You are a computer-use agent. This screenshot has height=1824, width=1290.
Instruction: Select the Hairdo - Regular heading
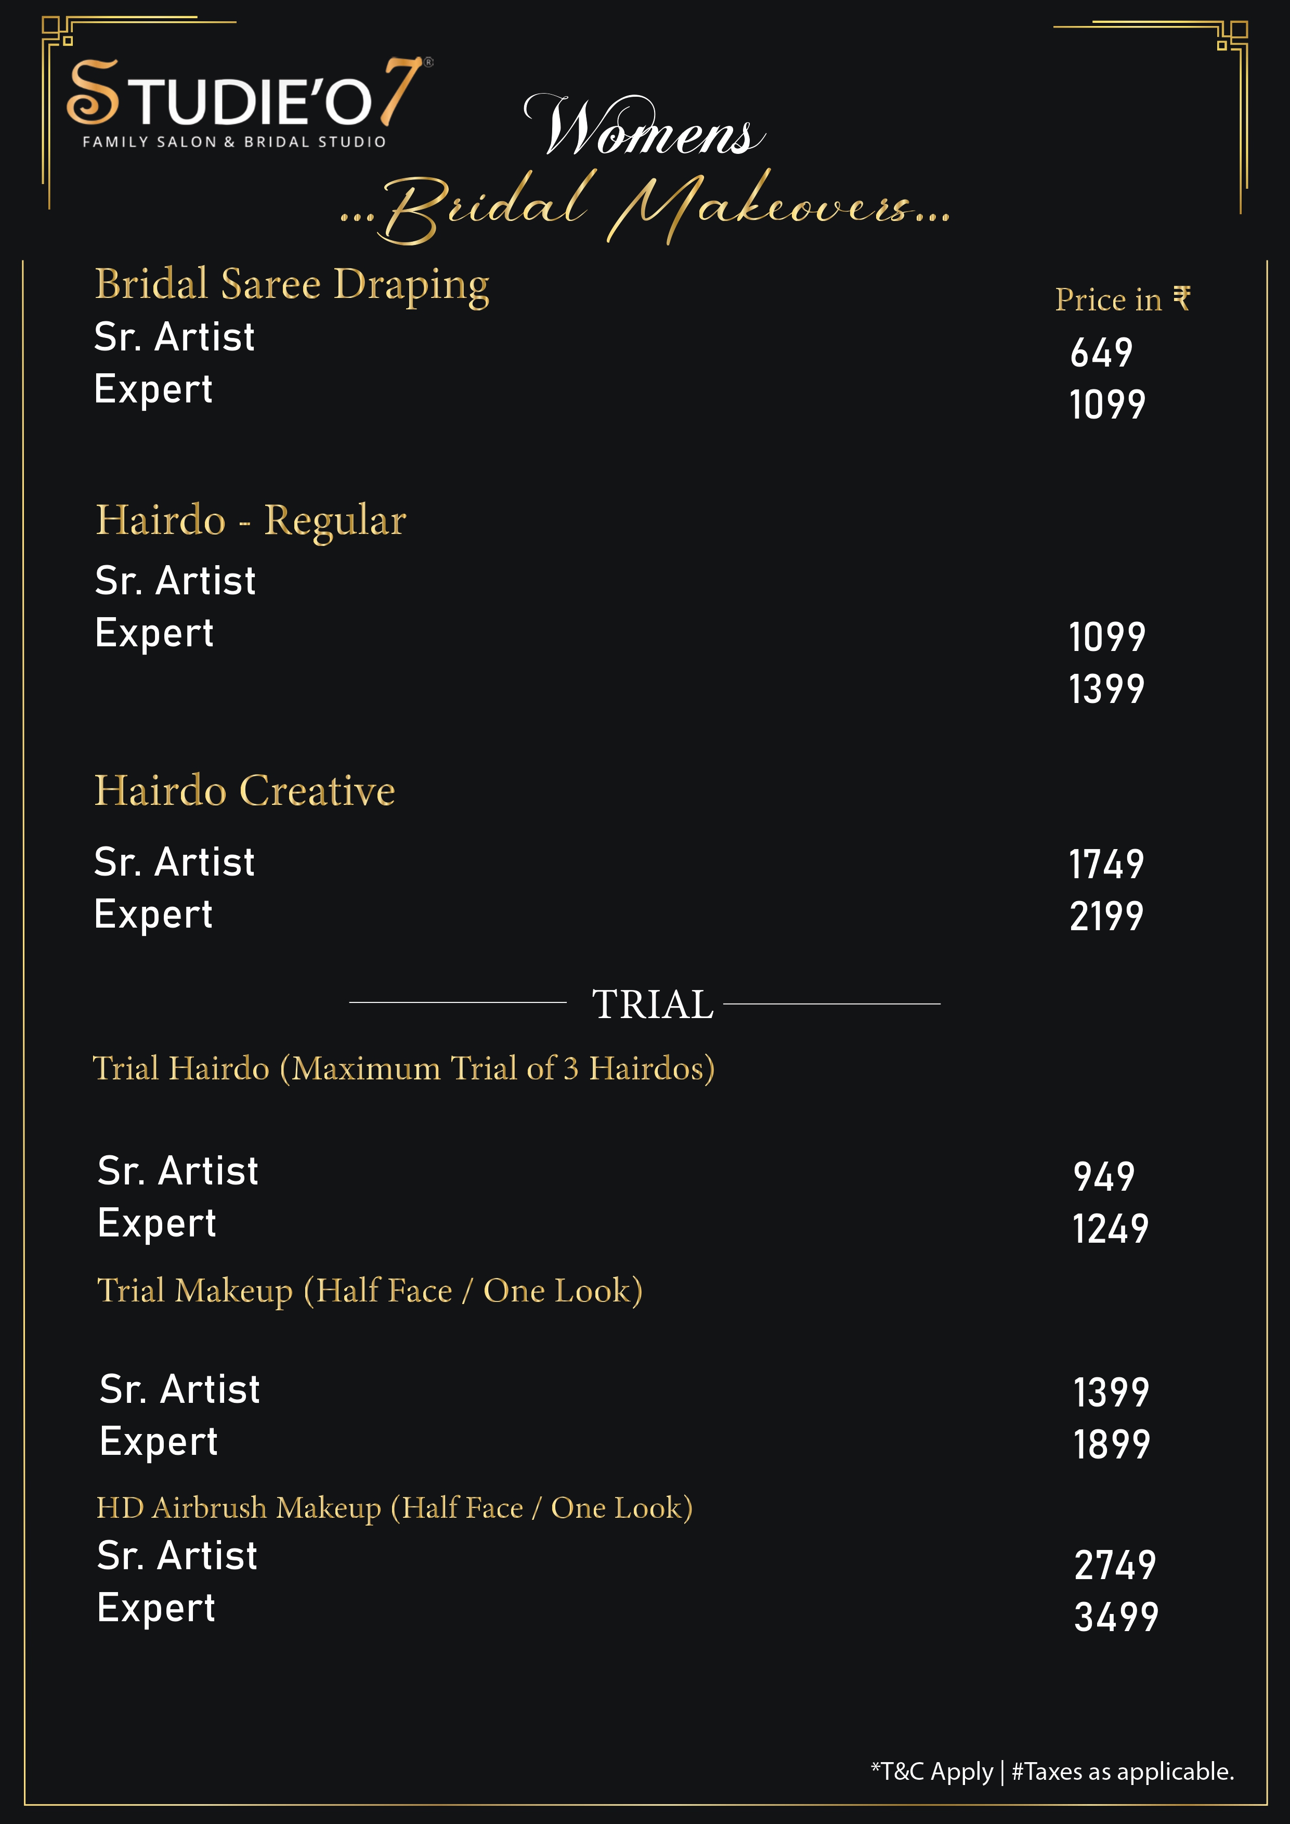click(250, 521)
